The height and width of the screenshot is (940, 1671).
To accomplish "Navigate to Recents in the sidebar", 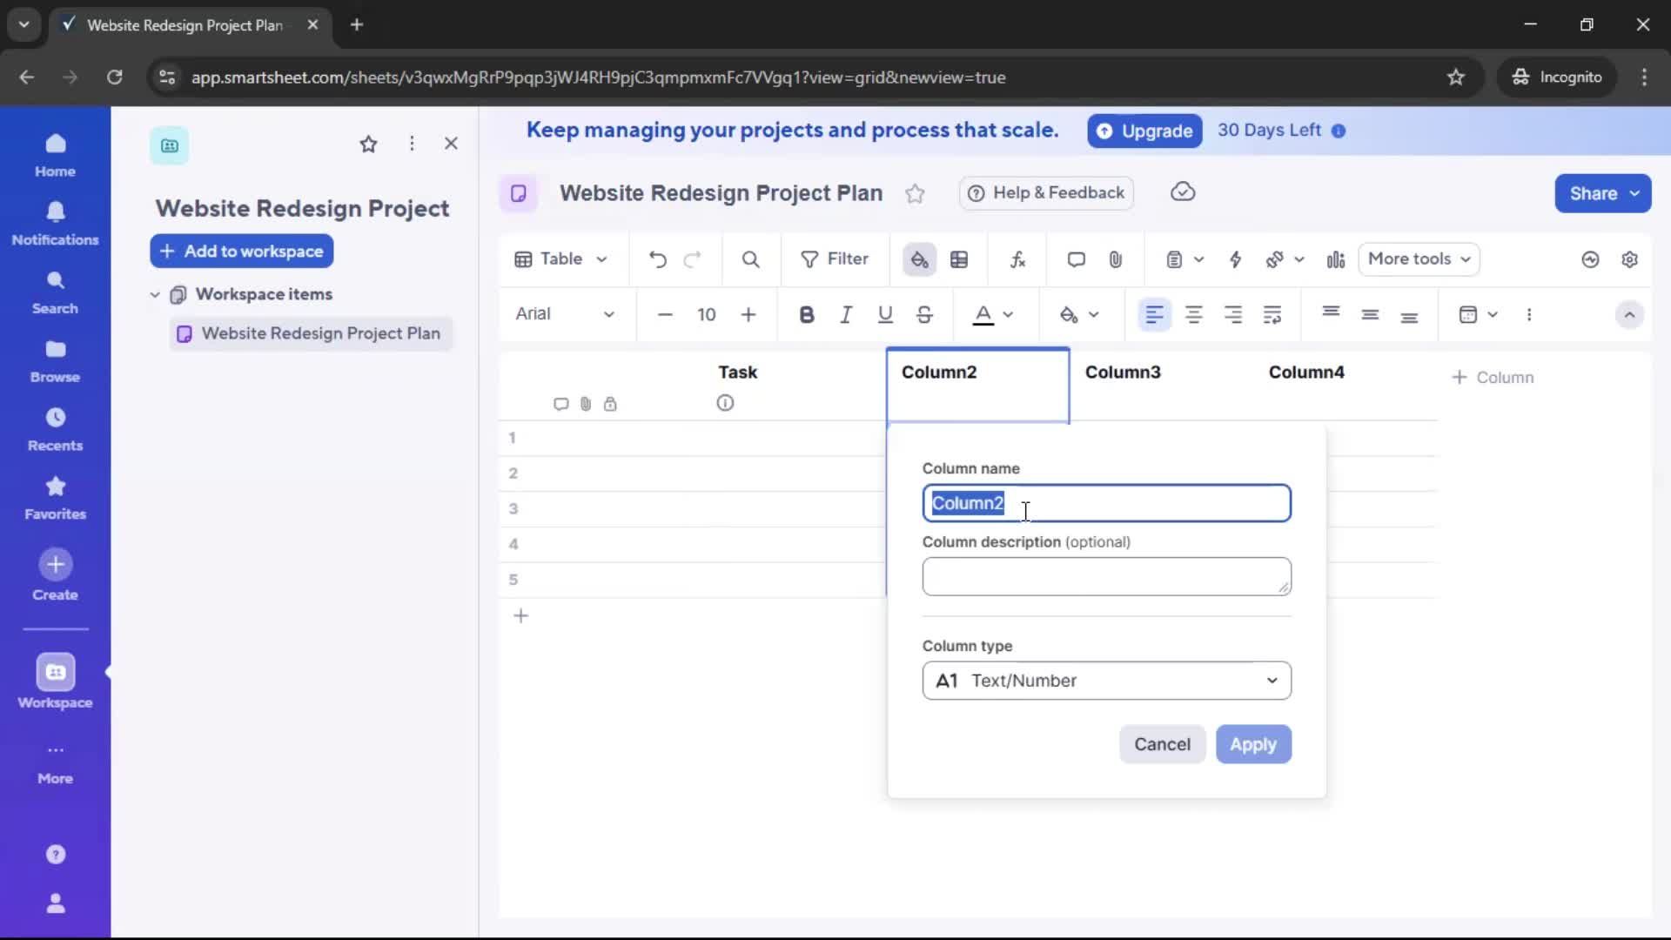I will (55, 427).
